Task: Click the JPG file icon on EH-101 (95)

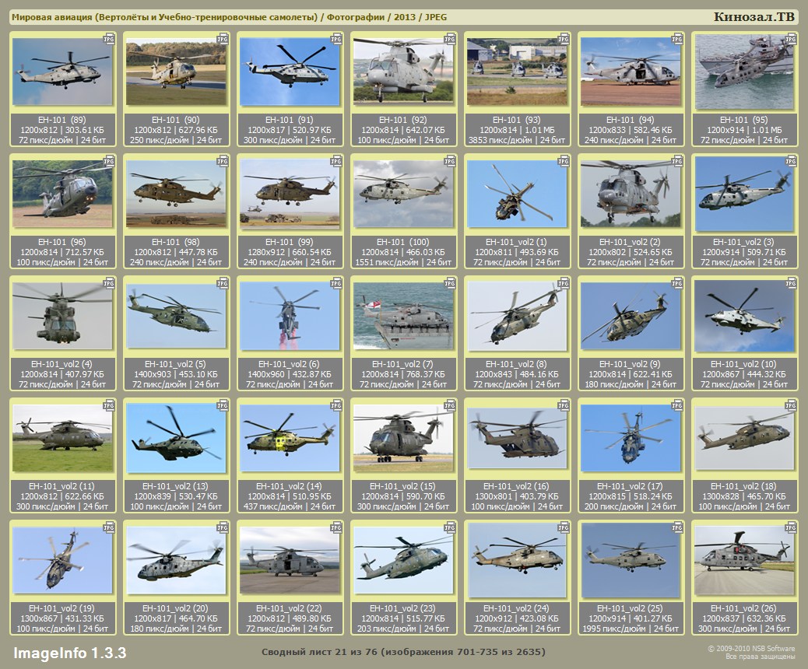Action: [x=791, y=37]
